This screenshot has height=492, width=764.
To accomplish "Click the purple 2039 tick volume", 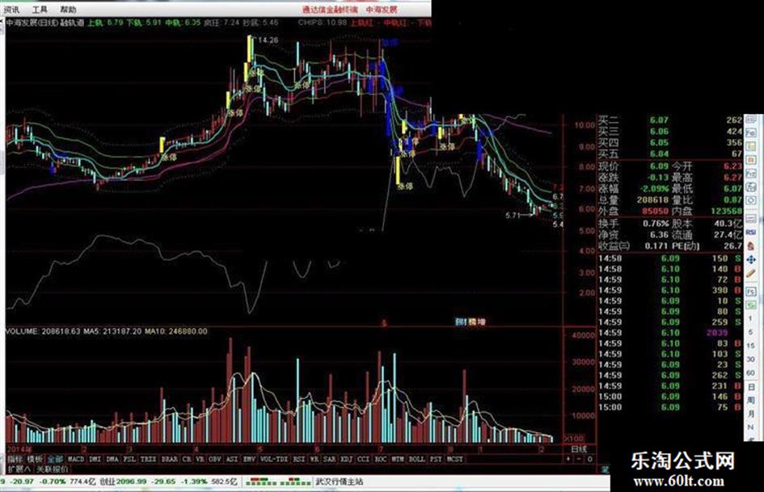I will (717, 333).
